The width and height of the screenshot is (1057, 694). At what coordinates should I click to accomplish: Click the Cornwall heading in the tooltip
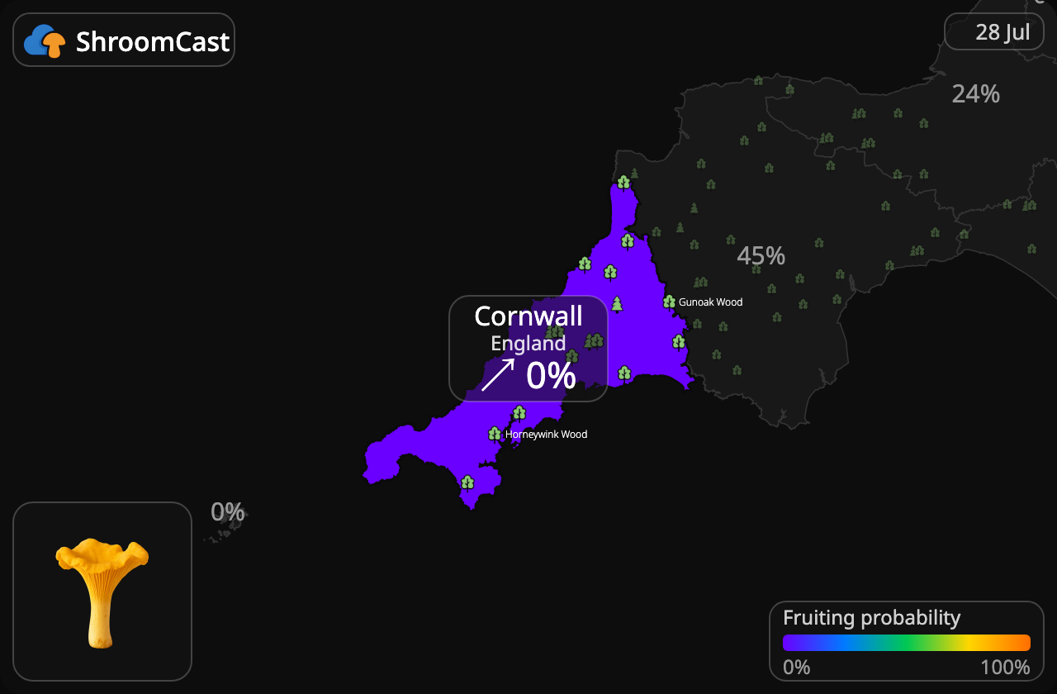click(x=528, y=316)
